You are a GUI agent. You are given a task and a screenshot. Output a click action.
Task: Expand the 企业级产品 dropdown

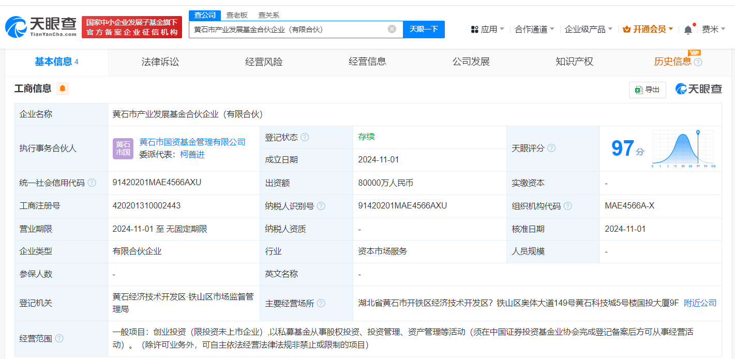point(589,29)
